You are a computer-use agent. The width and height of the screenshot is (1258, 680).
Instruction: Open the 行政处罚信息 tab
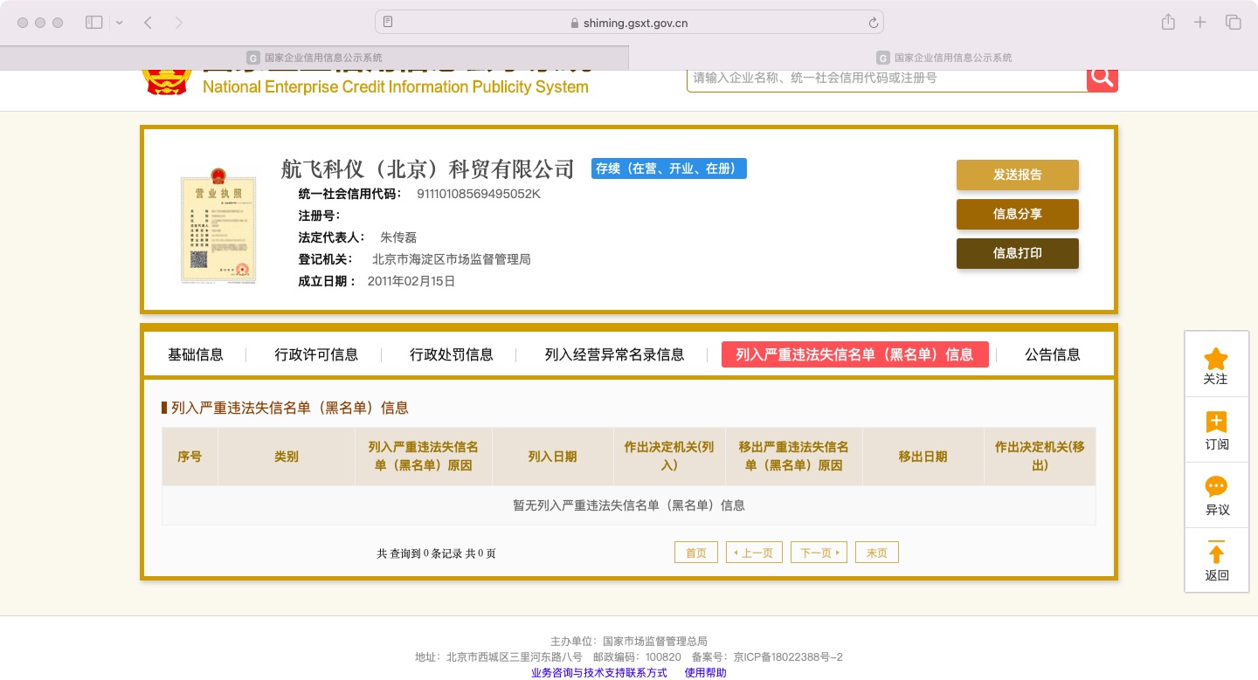(452, 354)
